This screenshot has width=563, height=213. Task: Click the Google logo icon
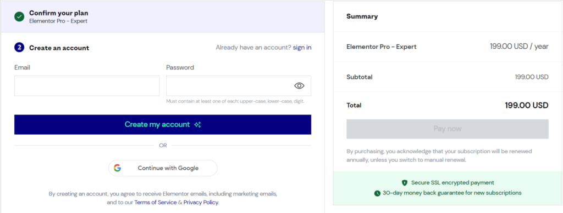click(x=118, y=168)
